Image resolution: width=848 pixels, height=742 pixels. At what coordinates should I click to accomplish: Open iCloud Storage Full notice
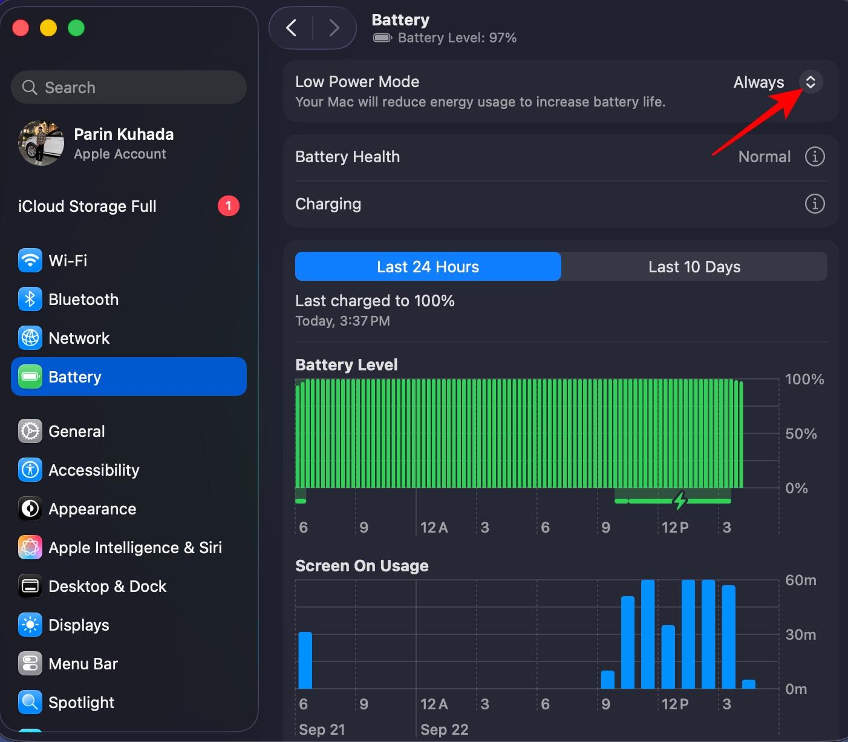[129, 206]
